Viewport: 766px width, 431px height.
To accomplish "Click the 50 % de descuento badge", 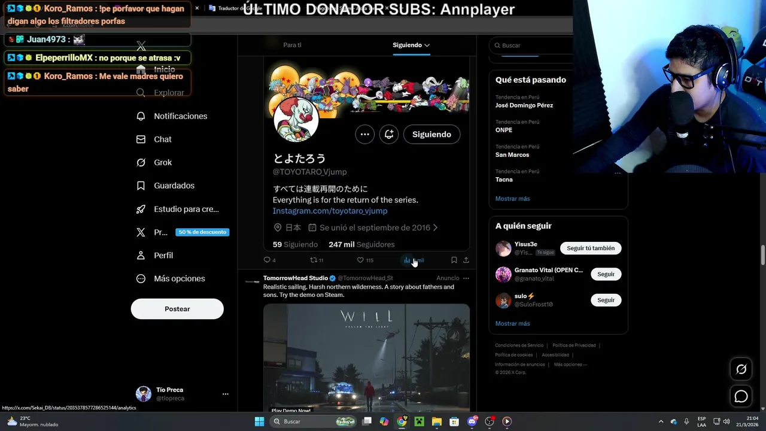I will [202, 232].
